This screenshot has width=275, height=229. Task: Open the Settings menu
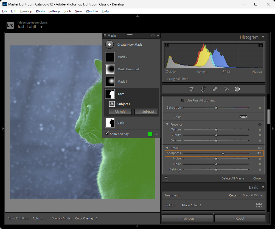(54, 11)
